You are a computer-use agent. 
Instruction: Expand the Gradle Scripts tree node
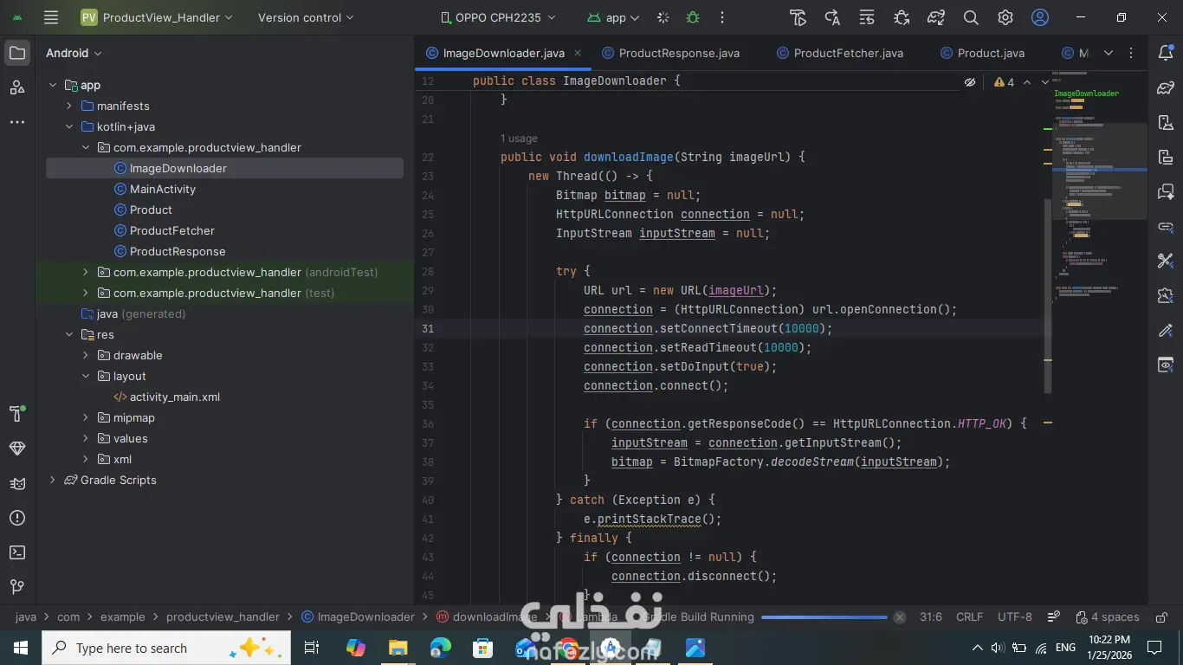coord(53,480)
